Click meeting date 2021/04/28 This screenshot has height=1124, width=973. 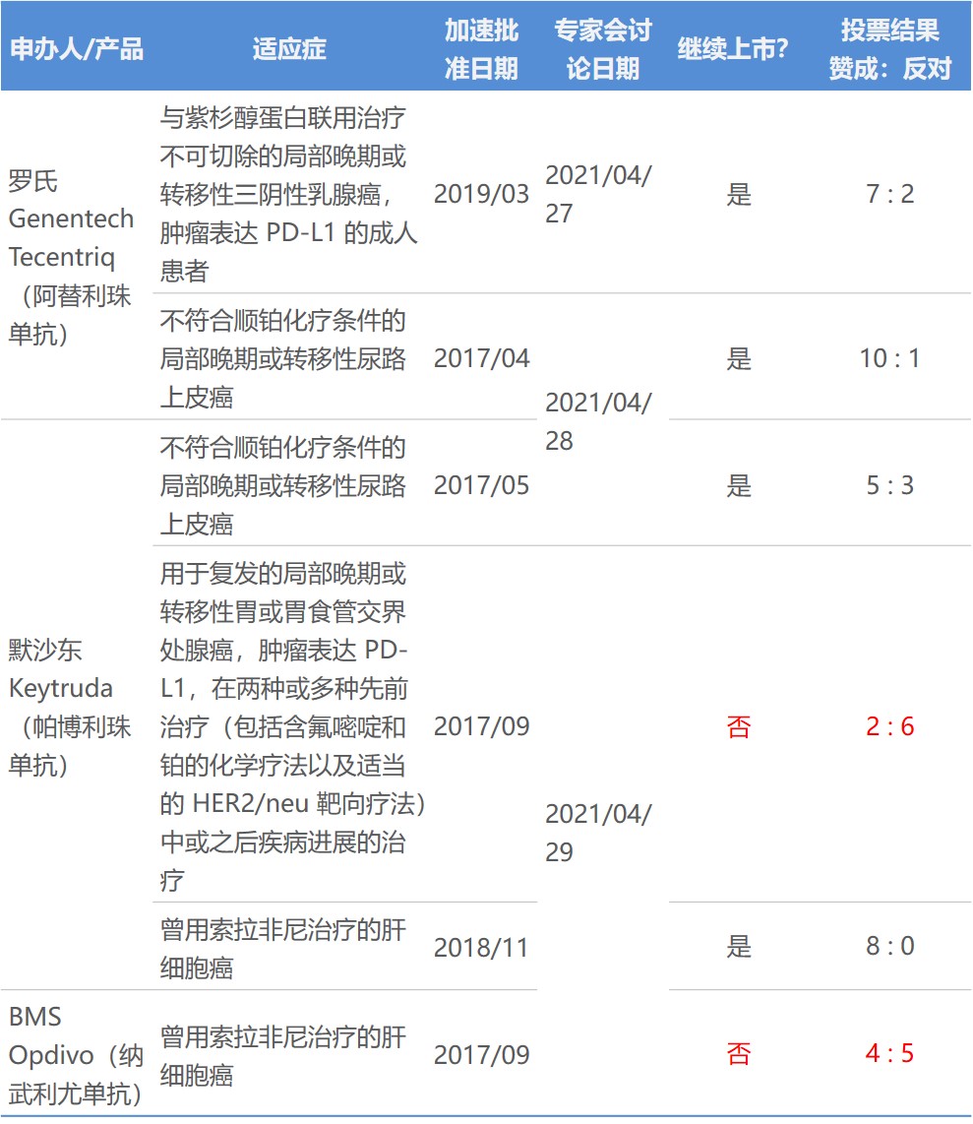598,421
